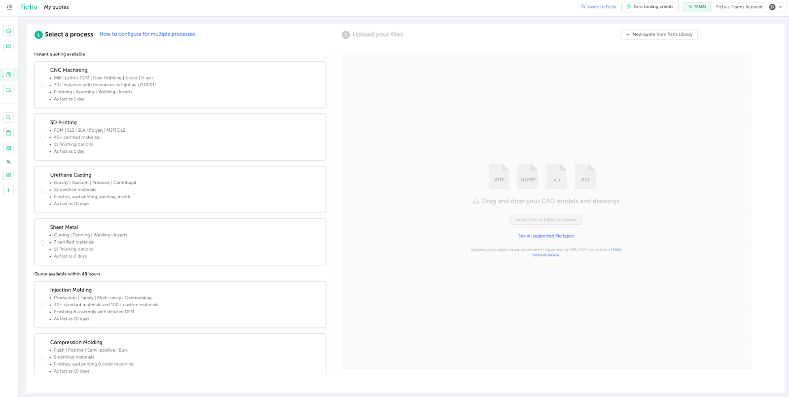Collapse the sidebar with the hamburger menu icon

(x=9, y=7)
